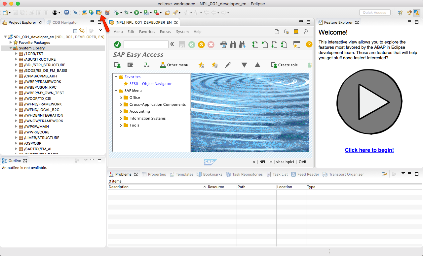The image size is (423, 256).
Task: Open the SAP Extras menu
Action: point(165,32)
